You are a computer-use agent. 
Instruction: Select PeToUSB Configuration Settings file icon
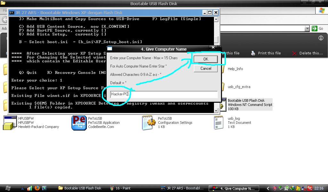click(149, 123)
